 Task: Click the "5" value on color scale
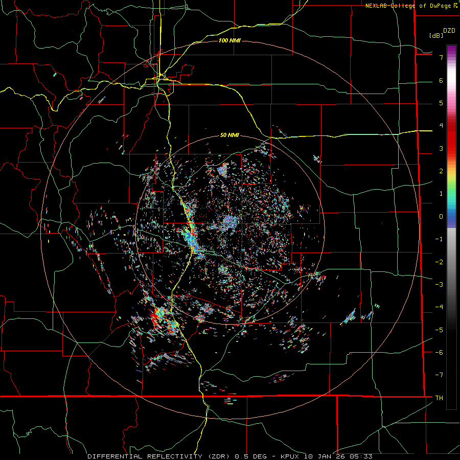click(x=441, y=103)
